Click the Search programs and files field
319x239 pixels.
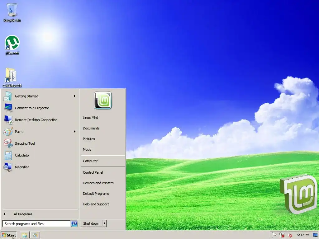click(x=37, y=223)
